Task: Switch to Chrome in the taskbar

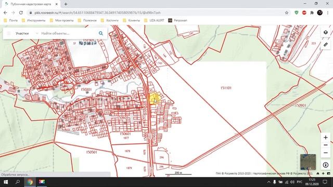Action: [x=30, y=182]
